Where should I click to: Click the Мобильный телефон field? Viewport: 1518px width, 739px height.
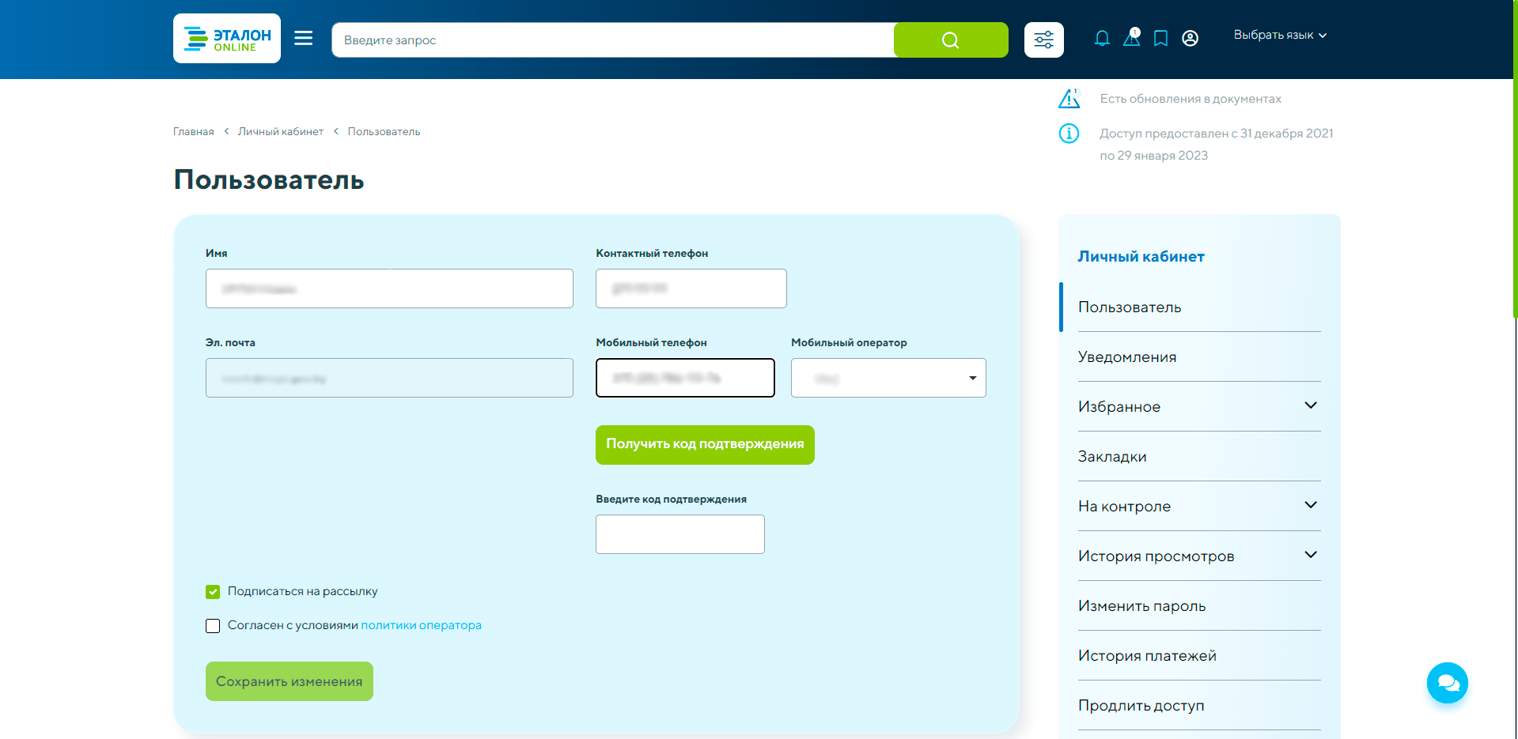point(685,378)
